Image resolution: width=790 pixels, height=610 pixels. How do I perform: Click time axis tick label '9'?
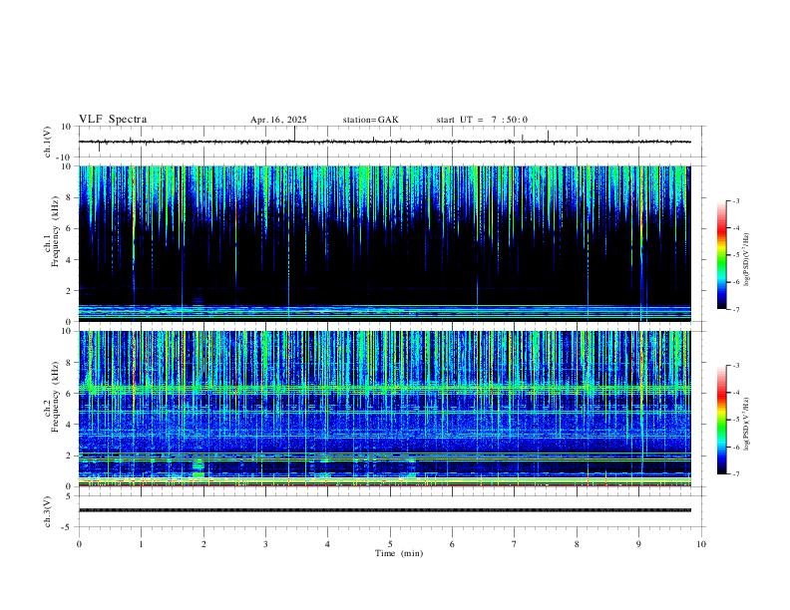(638, 544)
